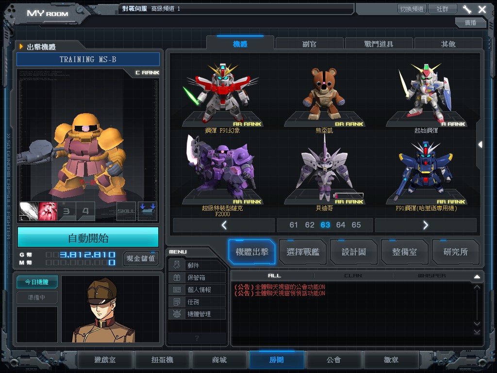The height and width of the screenshot is (373, 497).
Task: Go to previous page of units
Action: pyautogui.click(x=224, y=225)
